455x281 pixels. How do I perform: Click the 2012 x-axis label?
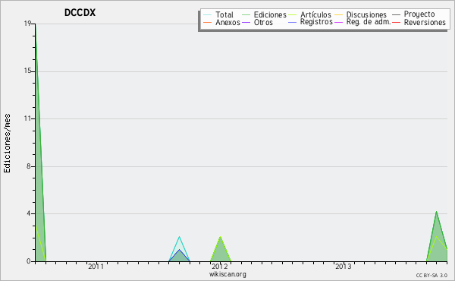click(x=220, y=267)
